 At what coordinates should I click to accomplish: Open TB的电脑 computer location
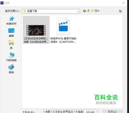[x=11, y=57]
